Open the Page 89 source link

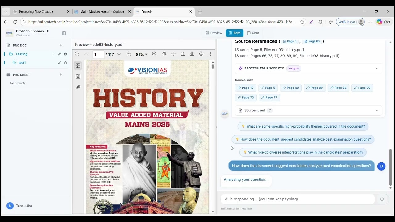291,88
